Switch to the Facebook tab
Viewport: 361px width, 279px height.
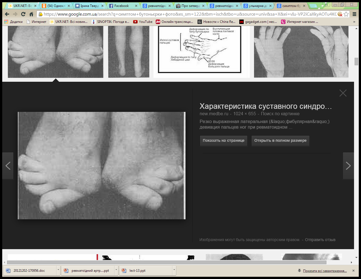click(121, 6)
